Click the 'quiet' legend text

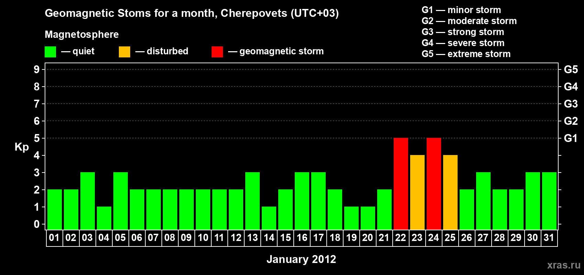click(x=83, y=52)
